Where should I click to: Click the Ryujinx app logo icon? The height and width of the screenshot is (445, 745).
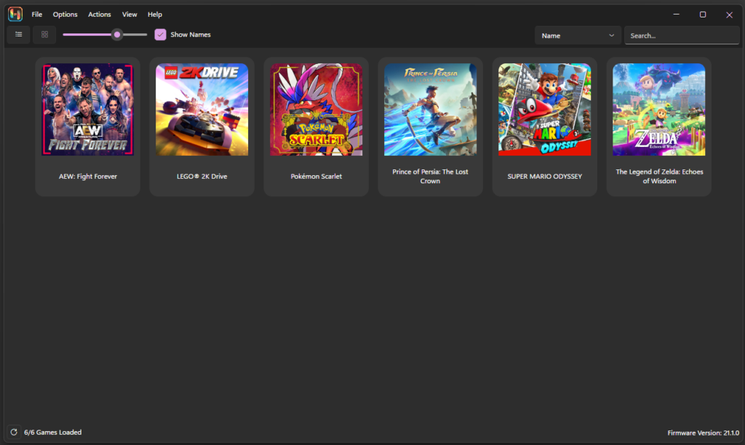(15, 15)
